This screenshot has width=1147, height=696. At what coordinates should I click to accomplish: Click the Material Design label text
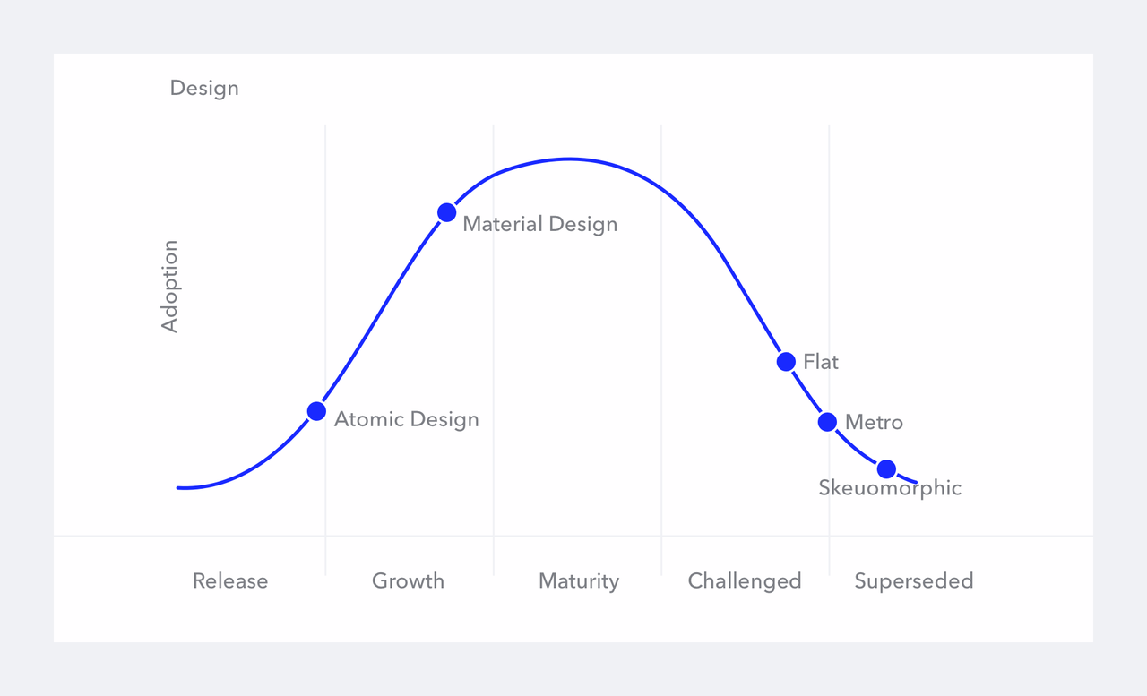coord(540,224)
